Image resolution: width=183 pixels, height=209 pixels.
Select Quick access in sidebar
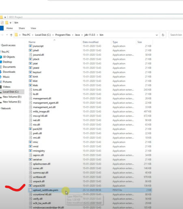[x=9, y=45]
